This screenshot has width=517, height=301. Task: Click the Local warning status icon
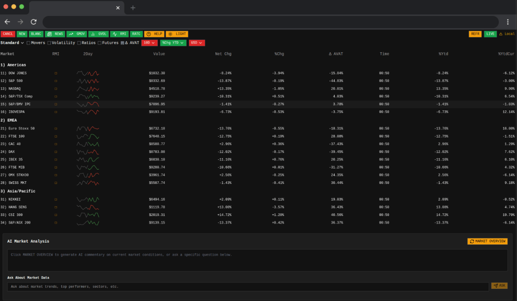501,34
